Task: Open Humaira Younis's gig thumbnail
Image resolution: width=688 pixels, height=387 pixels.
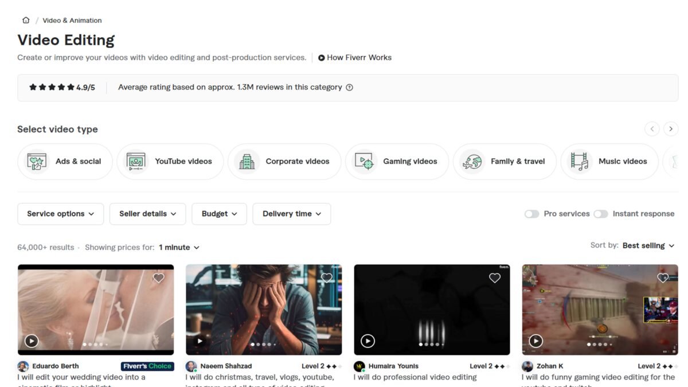Action: (432, 310)
